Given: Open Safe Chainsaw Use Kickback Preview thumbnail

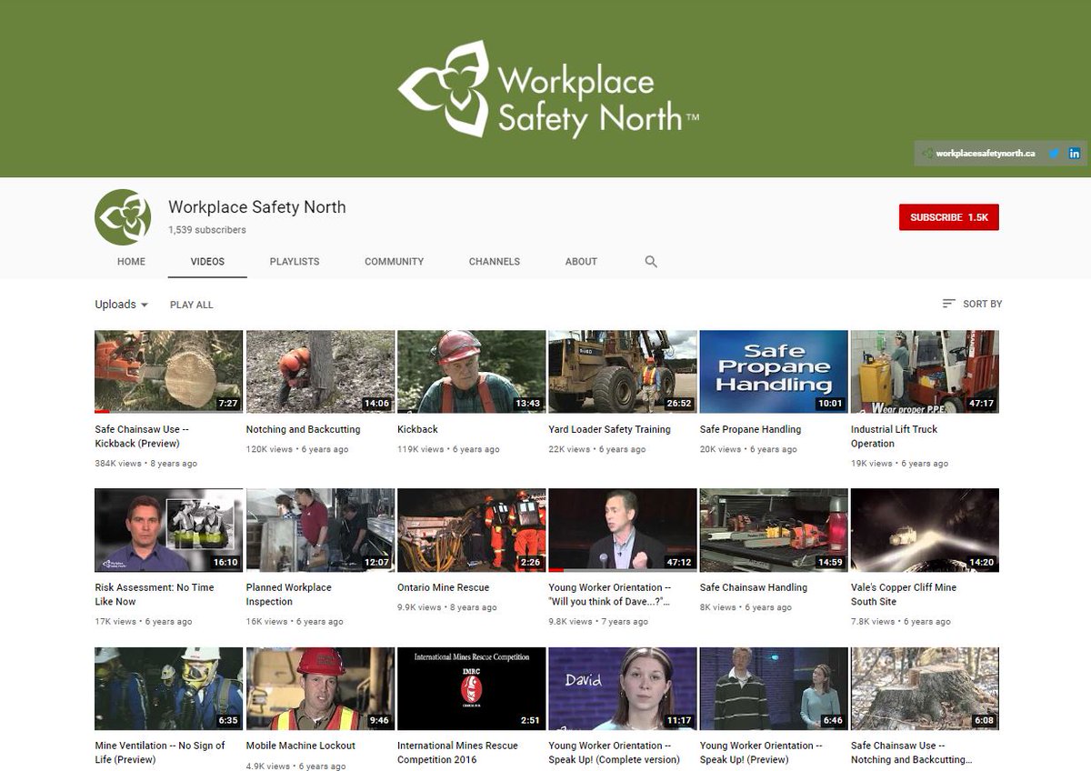Looking at the screenshot, I should point(168,372).
